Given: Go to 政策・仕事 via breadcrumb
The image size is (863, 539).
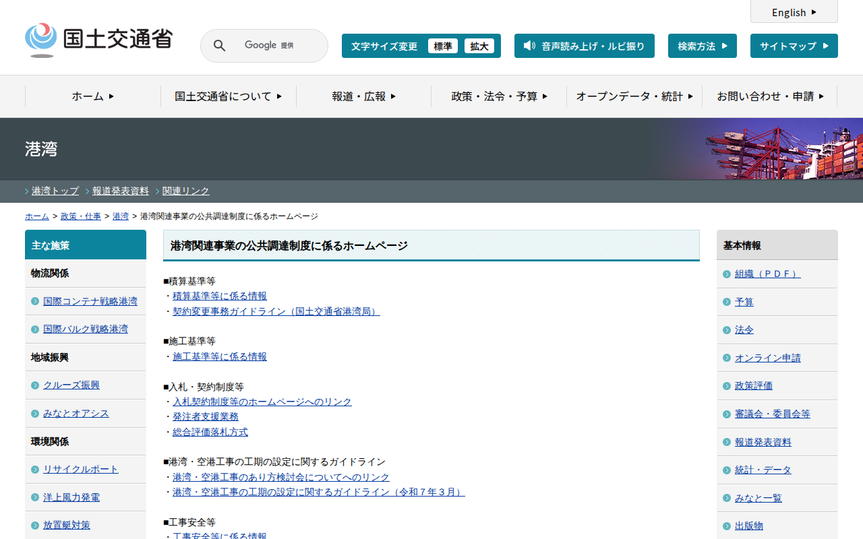Looking at the screenshot, I should point(81,216).
